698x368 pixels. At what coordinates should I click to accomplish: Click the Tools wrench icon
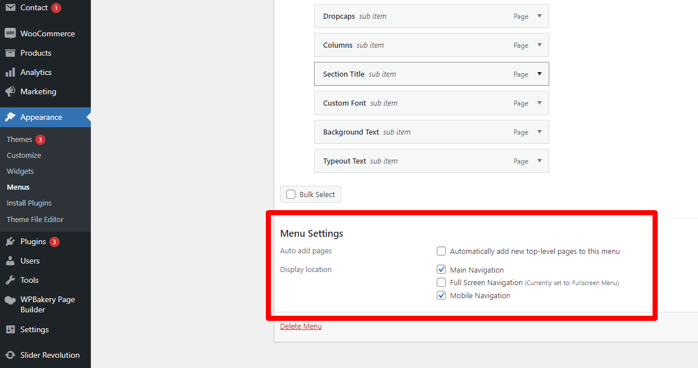click(10, 280)
